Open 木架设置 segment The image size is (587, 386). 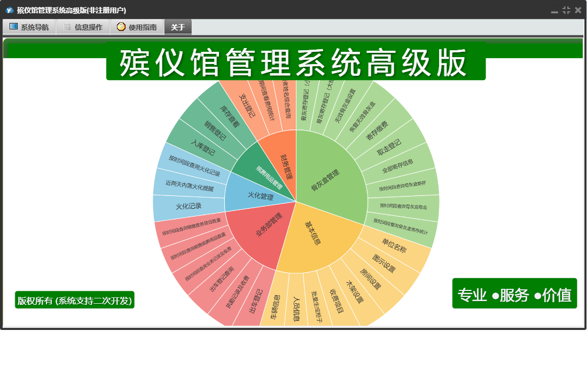[355, 292]
